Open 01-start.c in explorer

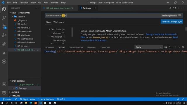coord(22,24)
